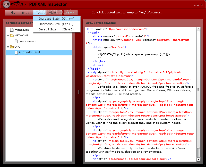Click the <hr style line
This screenshot has height=167, width=206.
132,159
